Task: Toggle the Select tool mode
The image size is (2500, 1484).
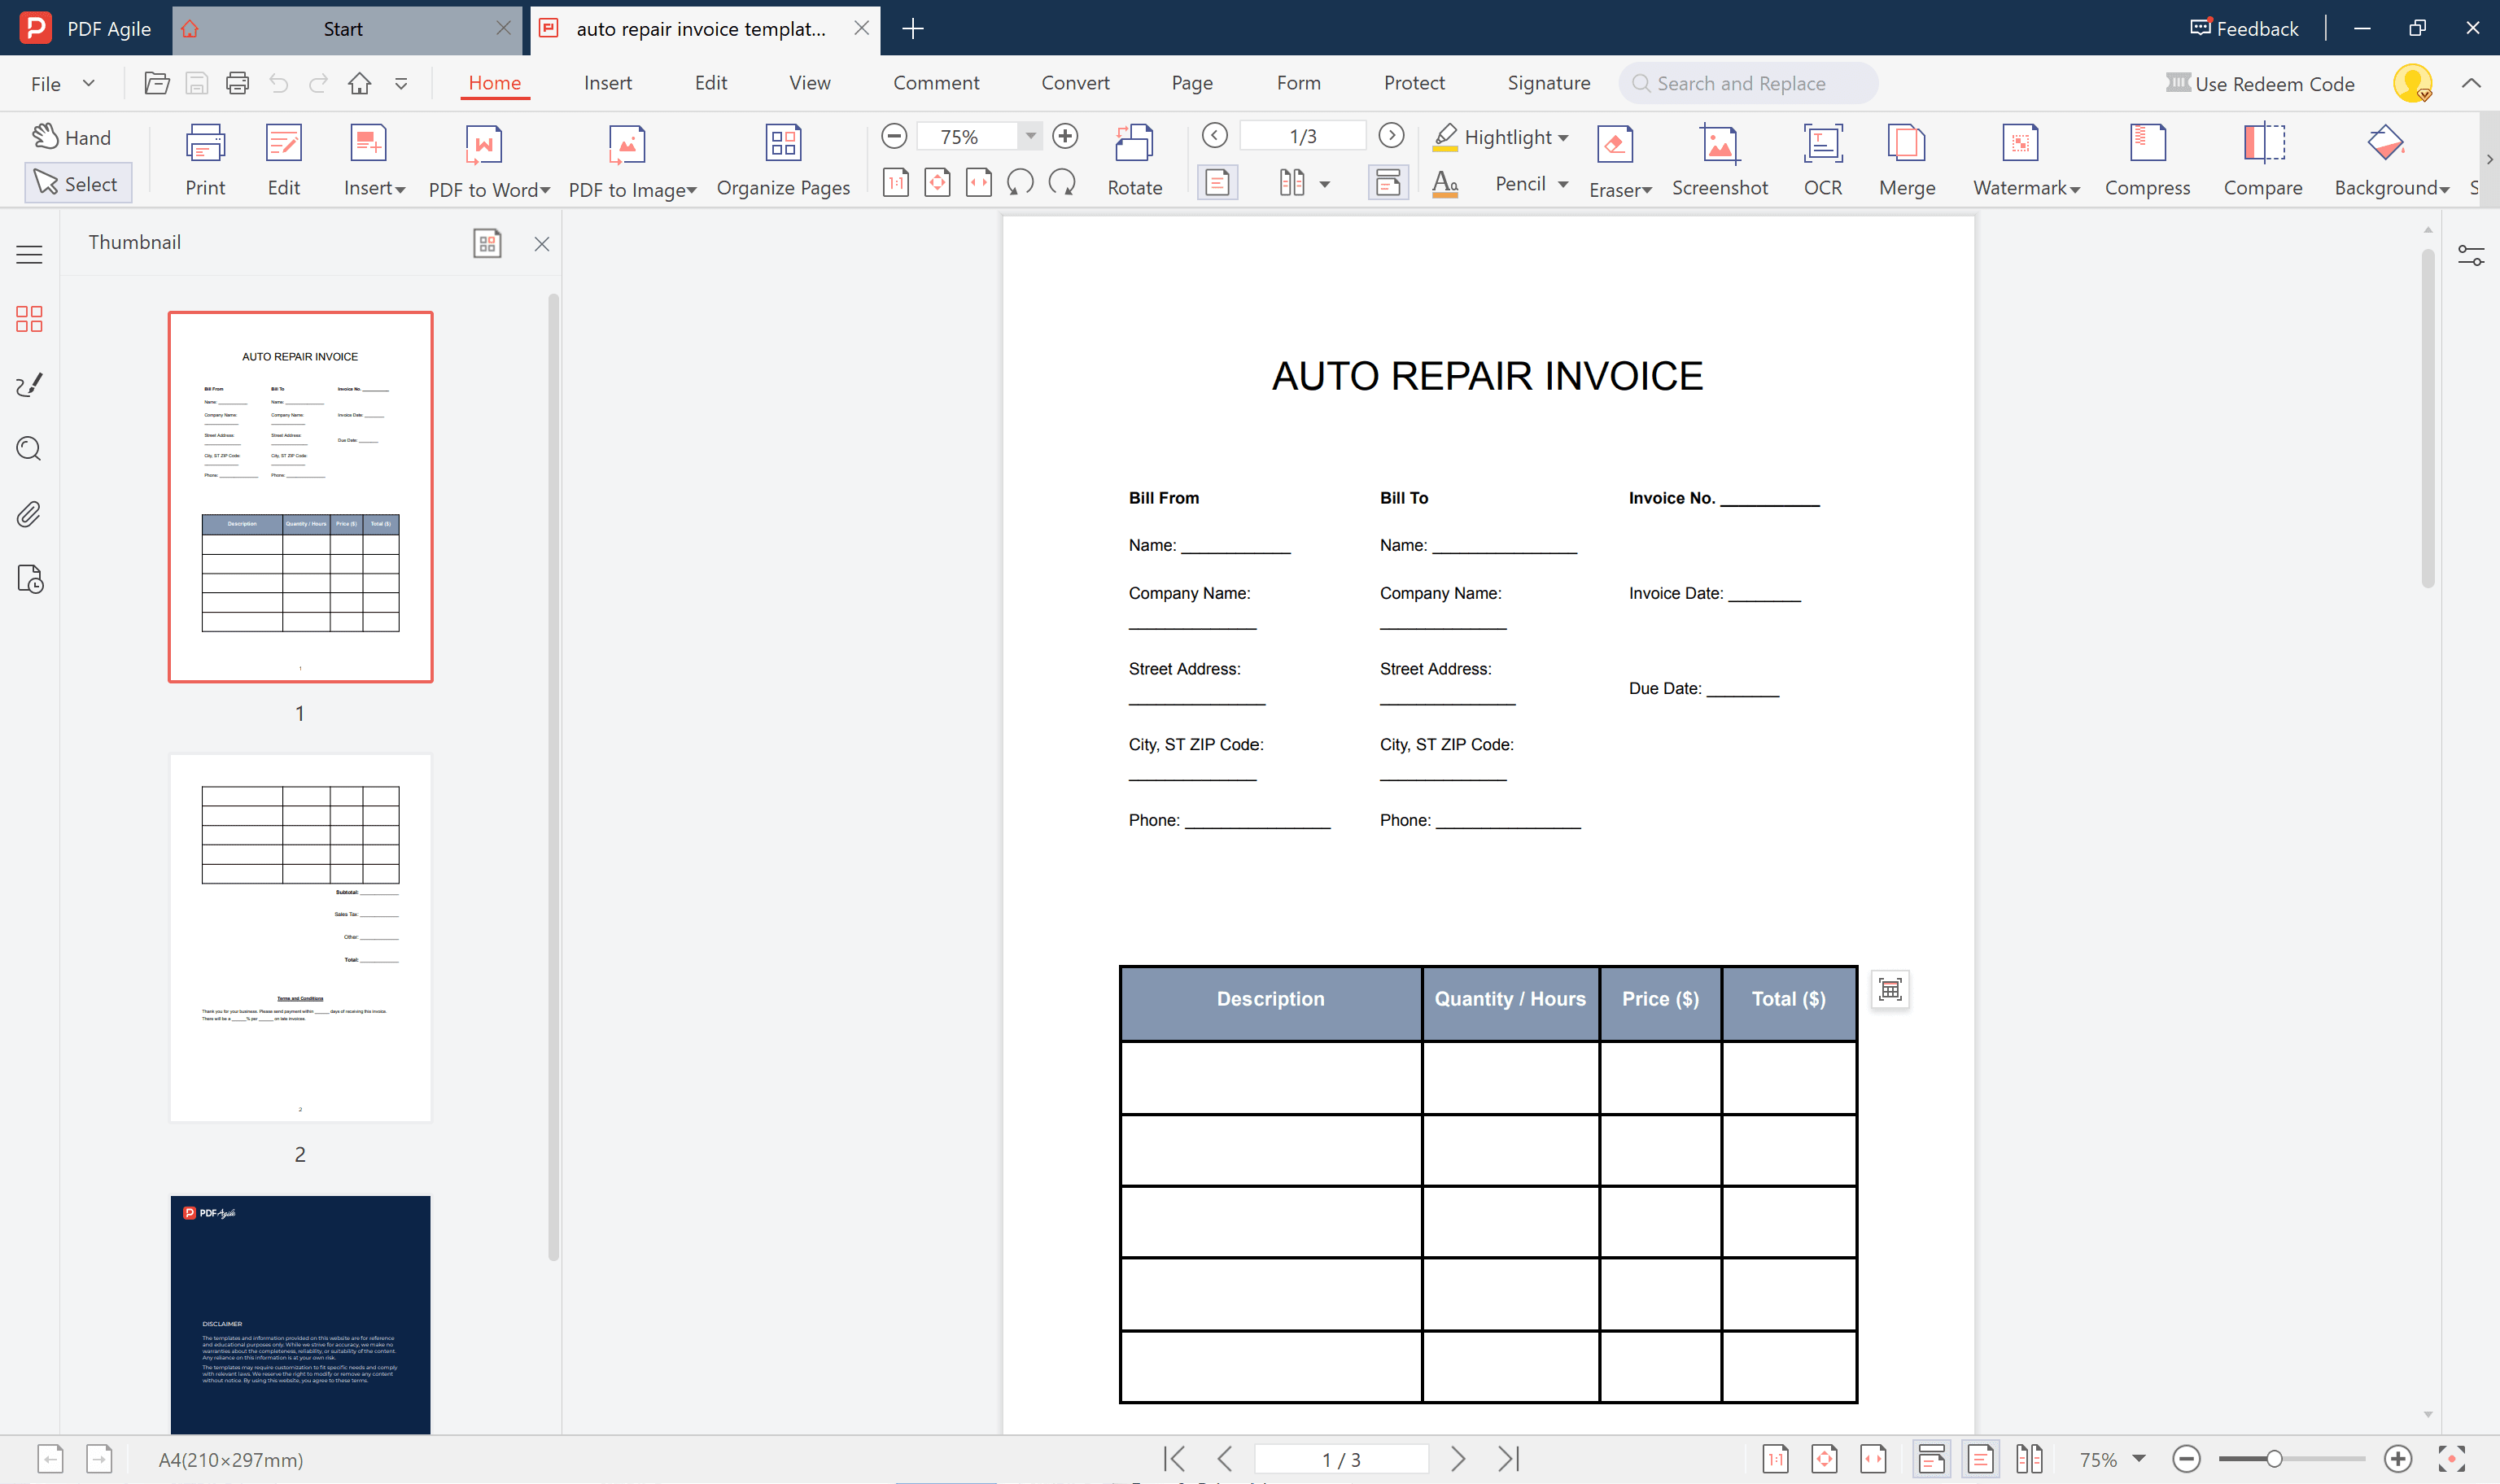Action: tap(77, 184)
